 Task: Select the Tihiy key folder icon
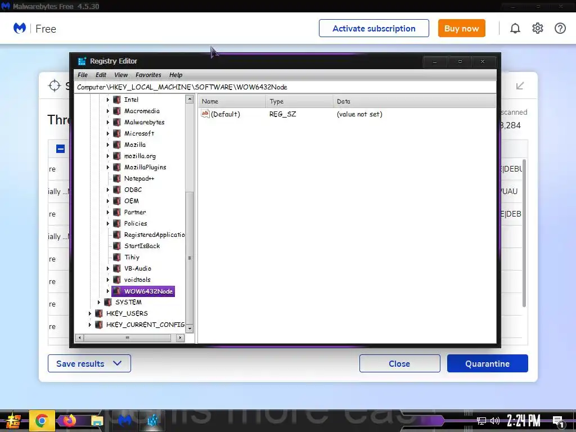pyautogui.click(x=117, y=257)
